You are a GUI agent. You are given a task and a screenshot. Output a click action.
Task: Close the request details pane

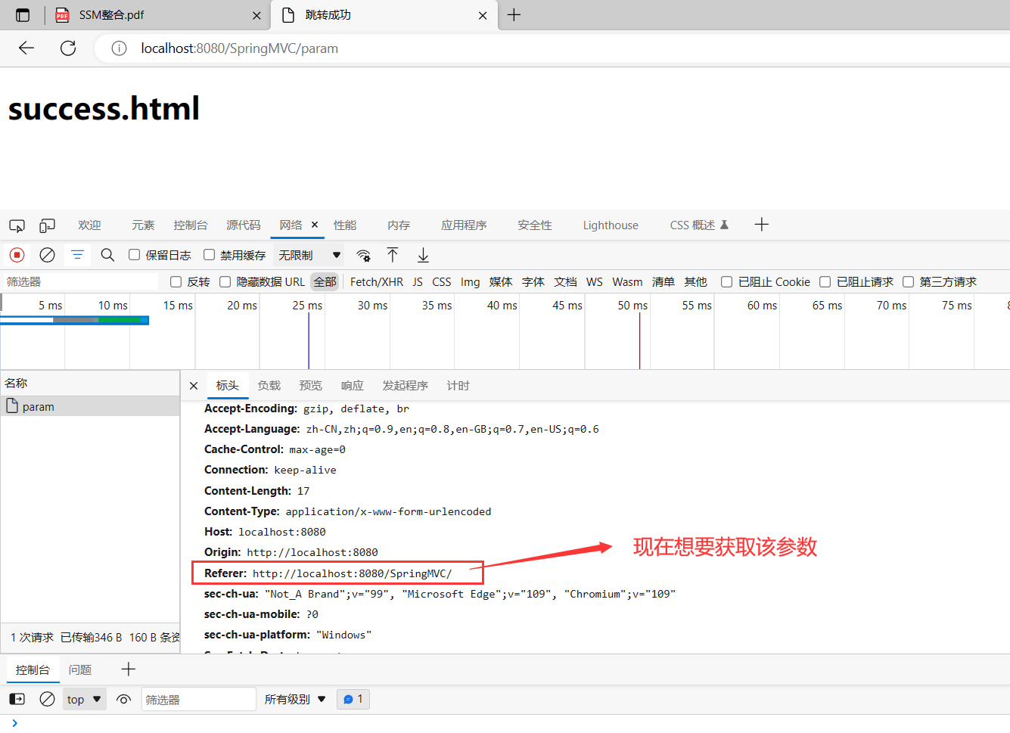coord(194,386)
